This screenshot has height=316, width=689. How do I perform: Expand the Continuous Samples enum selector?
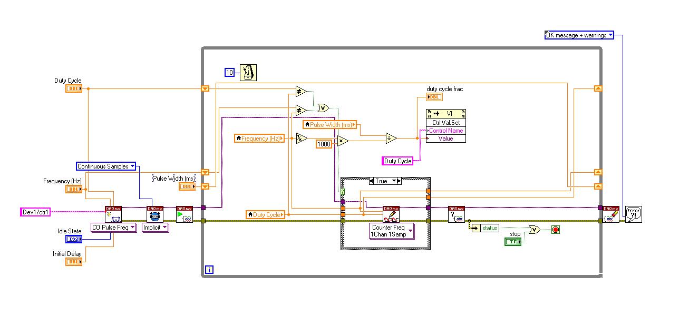tap(132, 166)
